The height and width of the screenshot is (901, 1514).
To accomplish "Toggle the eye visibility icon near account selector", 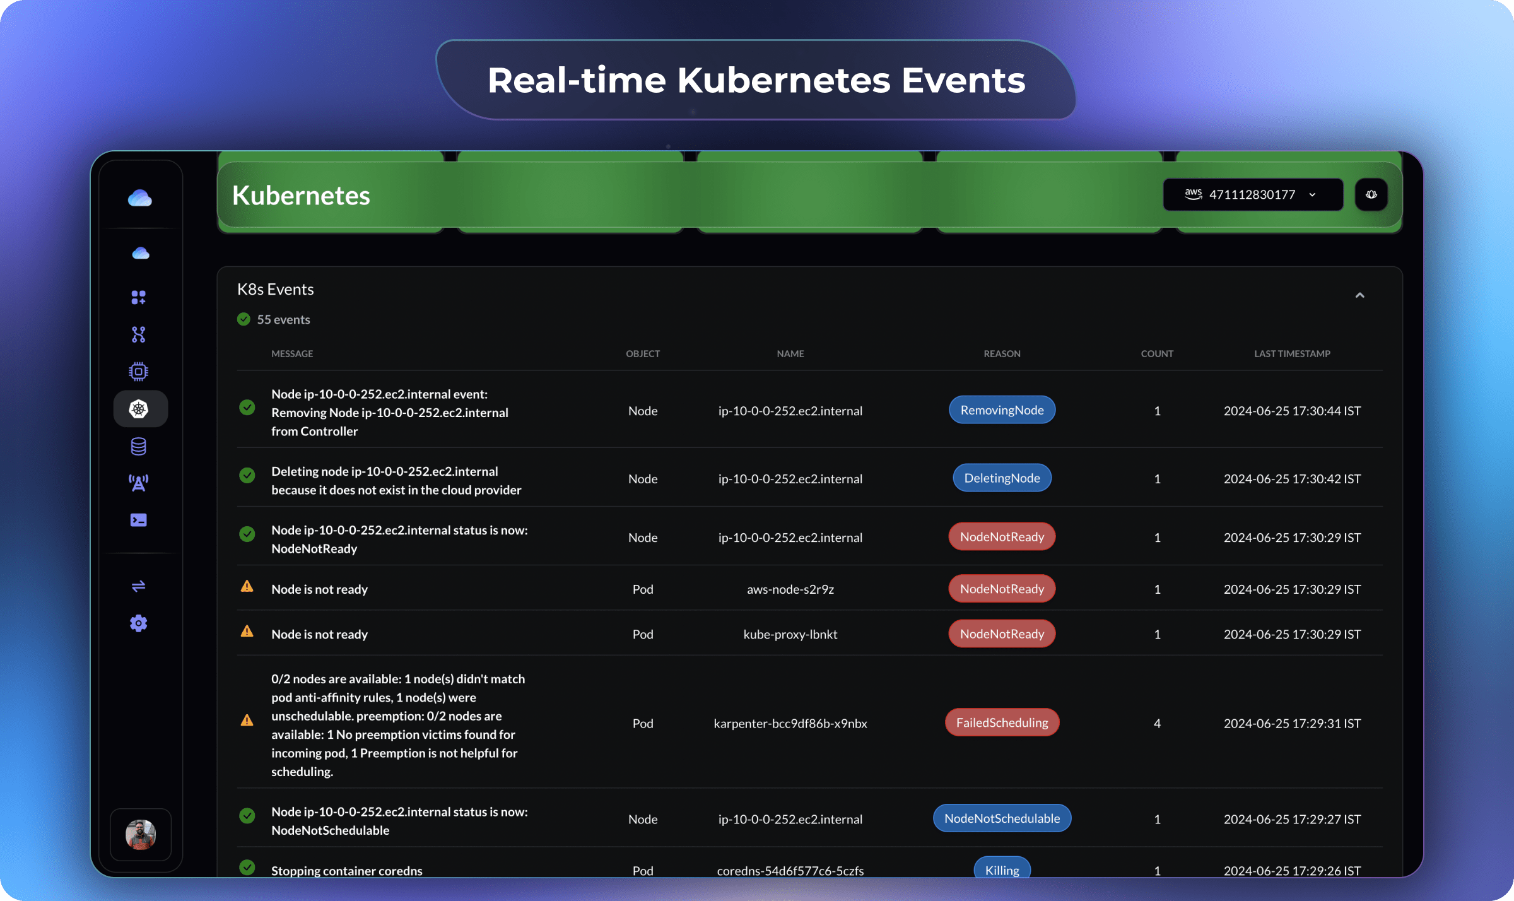I will pos(1371,194).
